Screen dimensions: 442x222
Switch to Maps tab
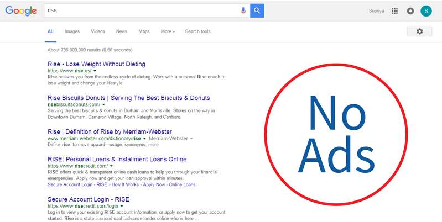point(144,31)
